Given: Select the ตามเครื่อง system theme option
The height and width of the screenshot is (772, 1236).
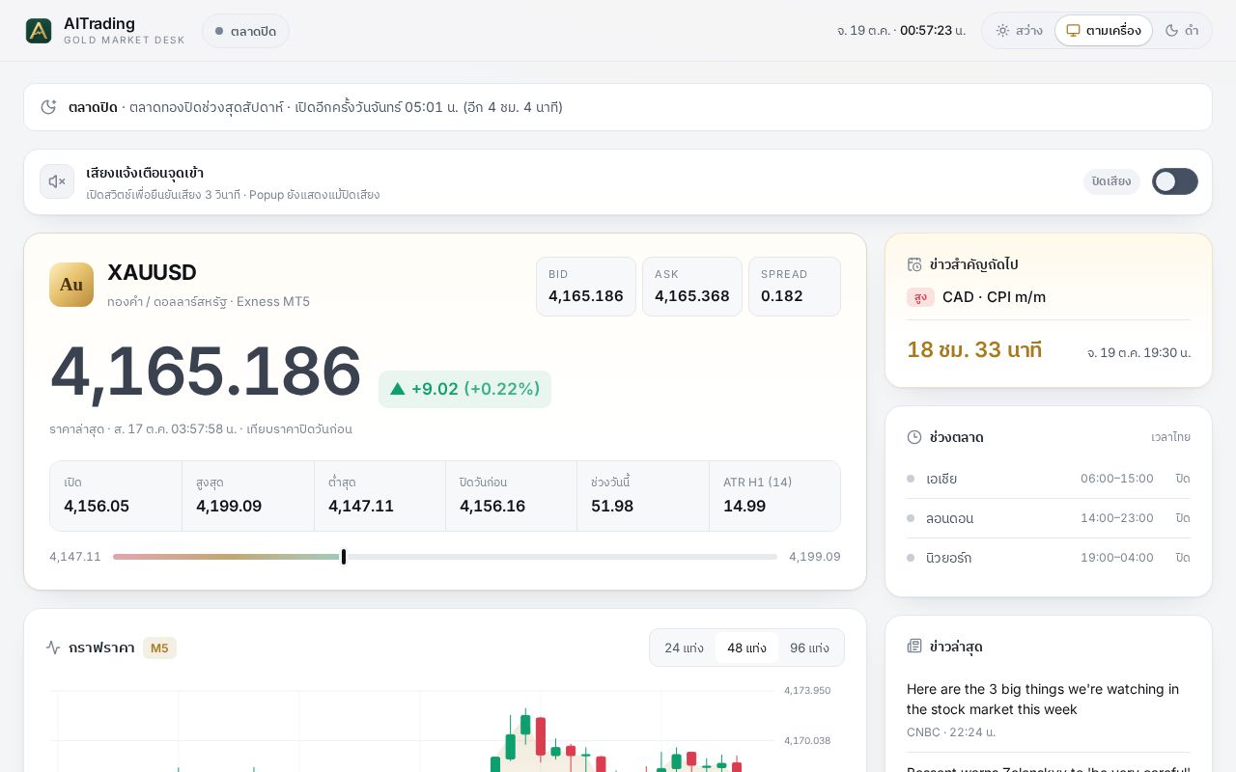Looking at the screenshot, I should pyautogui.click(x=1104, y=31).
